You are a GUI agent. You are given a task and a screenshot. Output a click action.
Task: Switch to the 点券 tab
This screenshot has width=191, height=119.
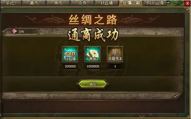click(x=82, y=3)
